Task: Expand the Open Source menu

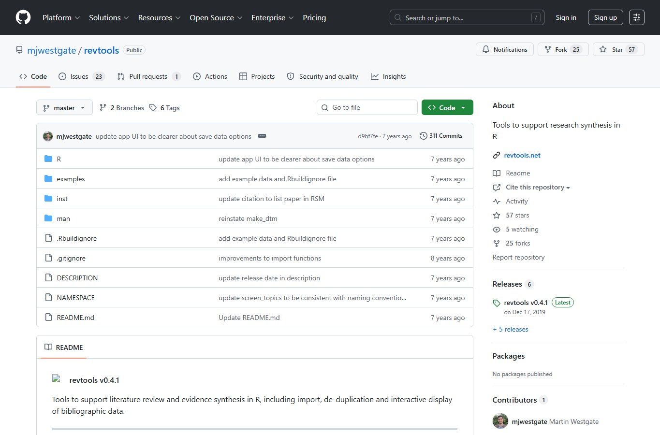Action: point(216,17)
